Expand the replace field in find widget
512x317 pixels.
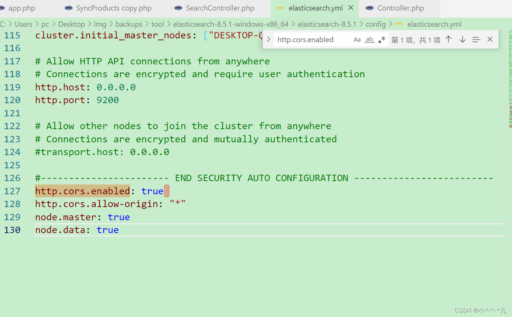tap(268, 40)
